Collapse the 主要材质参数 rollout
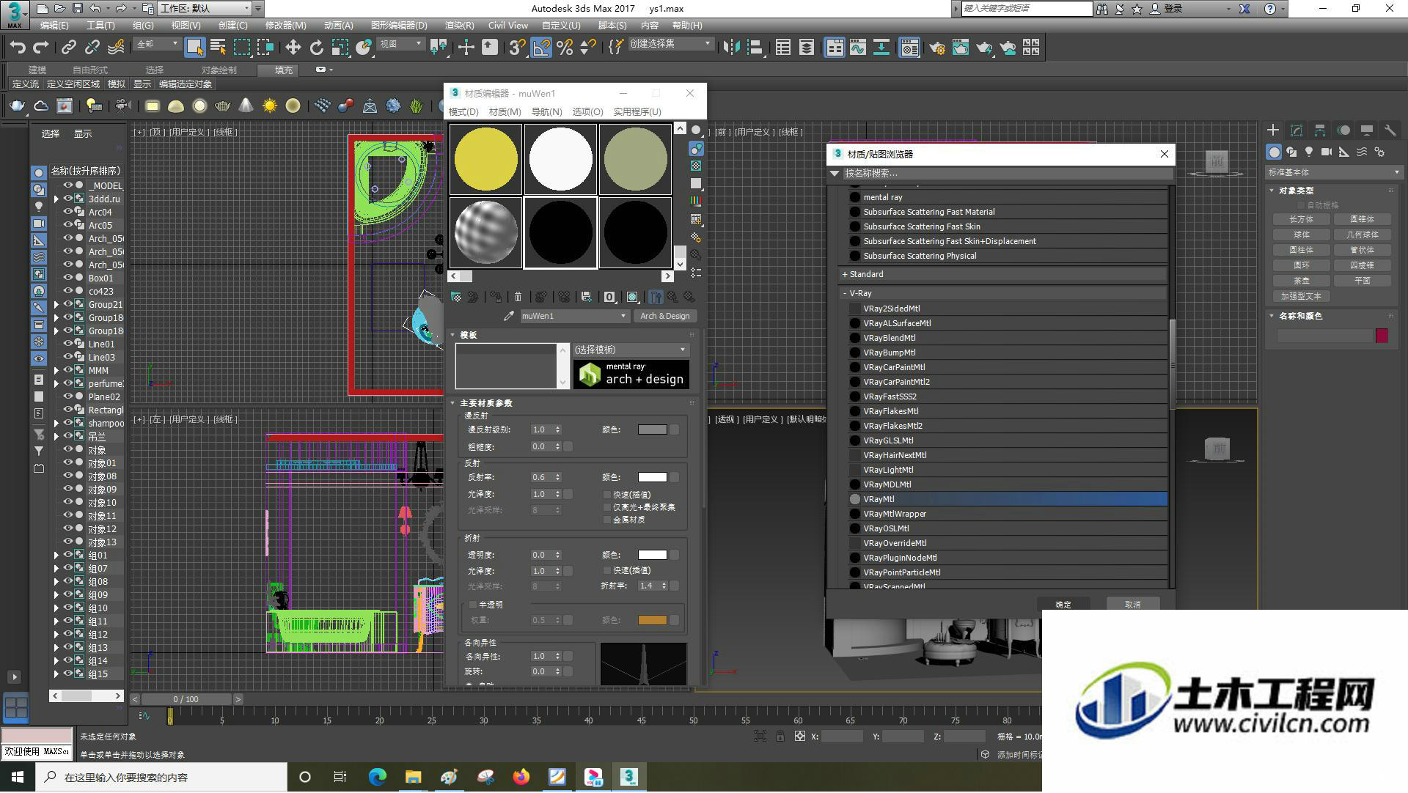Viewport: 1408px width, 793px height. 452,403
